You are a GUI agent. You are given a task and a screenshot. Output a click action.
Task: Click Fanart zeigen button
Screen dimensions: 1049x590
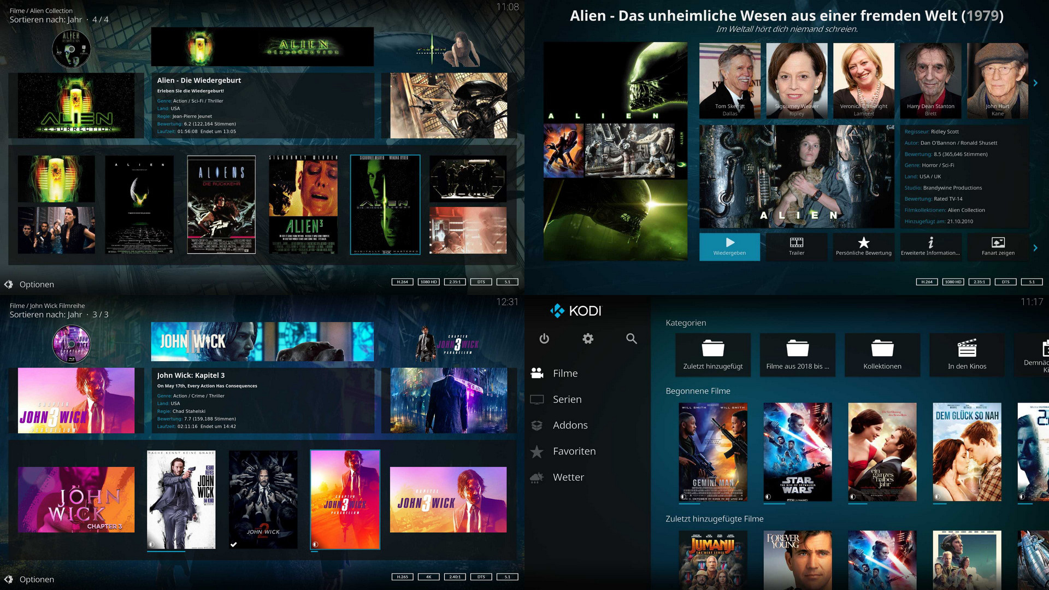(998, 247)
